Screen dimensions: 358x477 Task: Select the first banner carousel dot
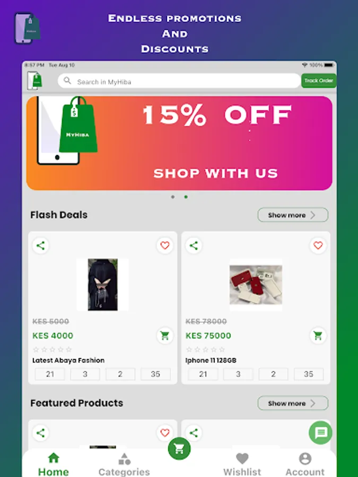(x=173, y=197)
